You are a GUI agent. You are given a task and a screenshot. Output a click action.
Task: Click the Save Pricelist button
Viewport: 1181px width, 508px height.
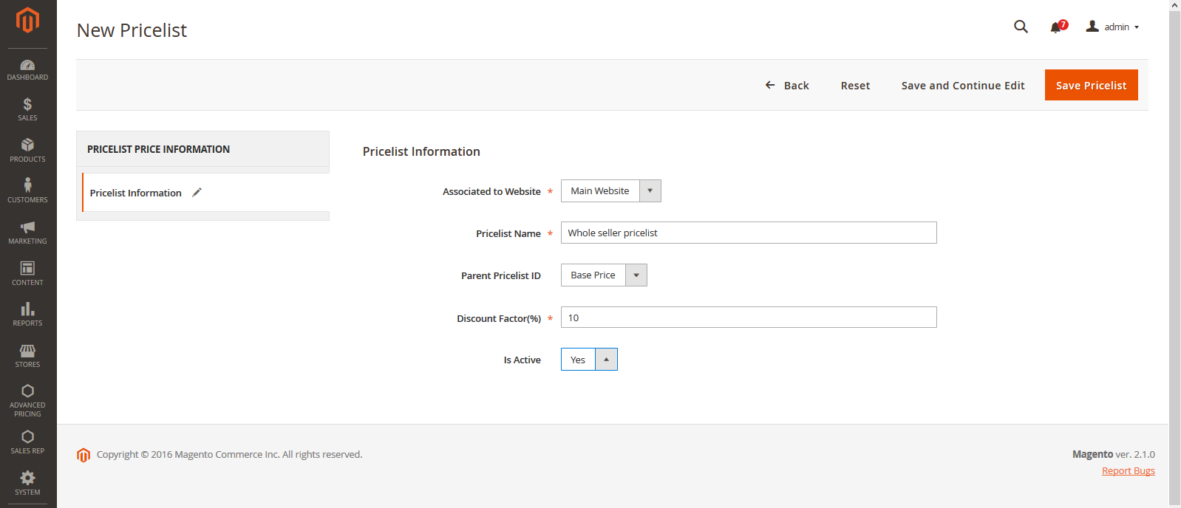pyautogui.click(x=1091, y=85)
